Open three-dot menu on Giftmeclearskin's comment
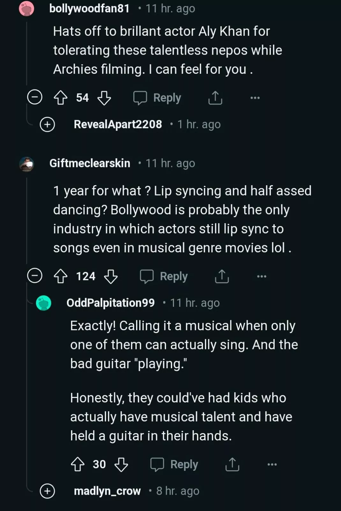The image size is (341, 511). click(x=262, y=276)
